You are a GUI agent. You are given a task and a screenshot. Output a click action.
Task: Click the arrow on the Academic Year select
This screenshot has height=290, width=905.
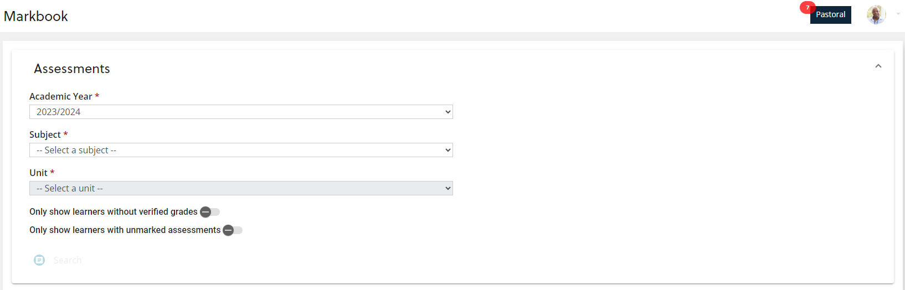coord(448,112)
